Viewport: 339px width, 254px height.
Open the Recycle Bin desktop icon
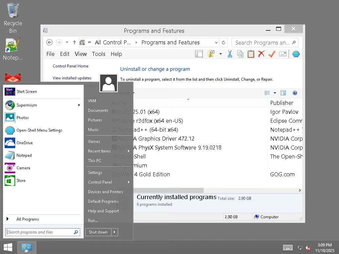pos(13,18)
